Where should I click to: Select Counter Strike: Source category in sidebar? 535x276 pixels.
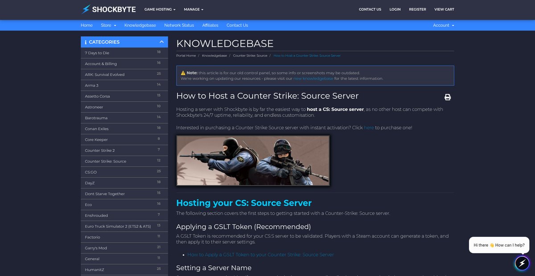(124, 161)
